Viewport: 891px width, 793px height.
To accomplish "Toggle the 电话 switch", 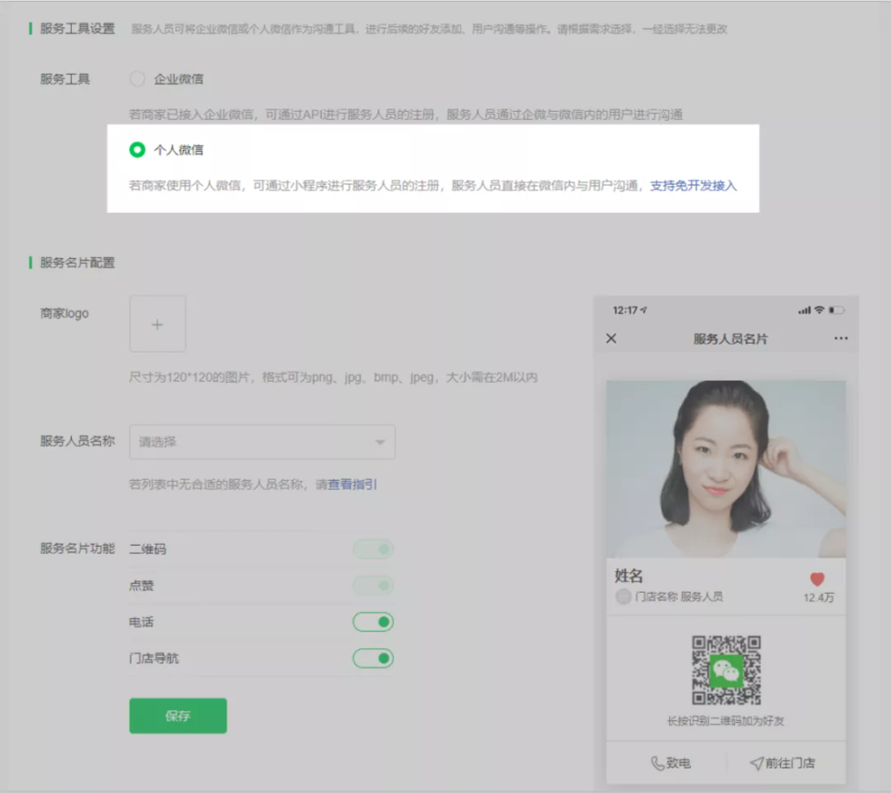I will (374, 622).
